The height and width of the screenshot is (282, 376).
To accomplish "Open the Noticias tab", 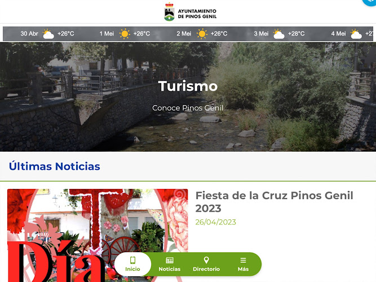I will (x=169, y=264).
